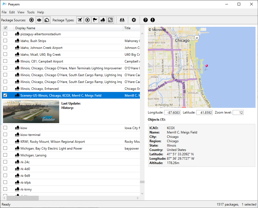
Task: Click scenery icon beside rk-24c
Action: (x=17, y=162)
